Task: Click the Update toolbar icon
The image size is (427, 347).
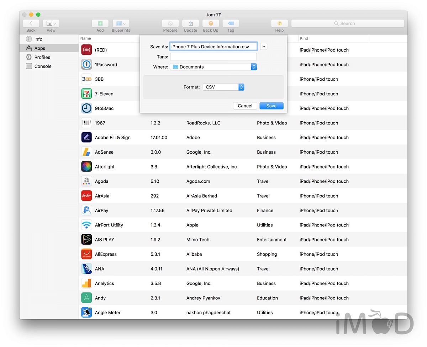Action: pos(190,23)
